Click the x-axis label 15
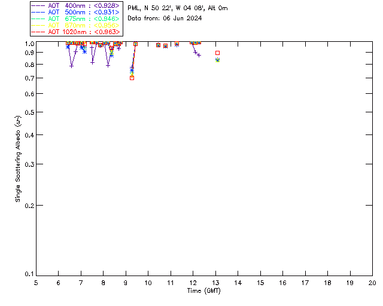 tap(260, 283)
